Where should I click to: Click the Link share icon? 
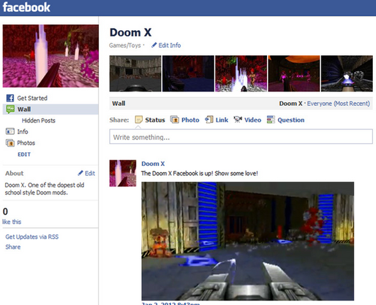tap(209, 120)
